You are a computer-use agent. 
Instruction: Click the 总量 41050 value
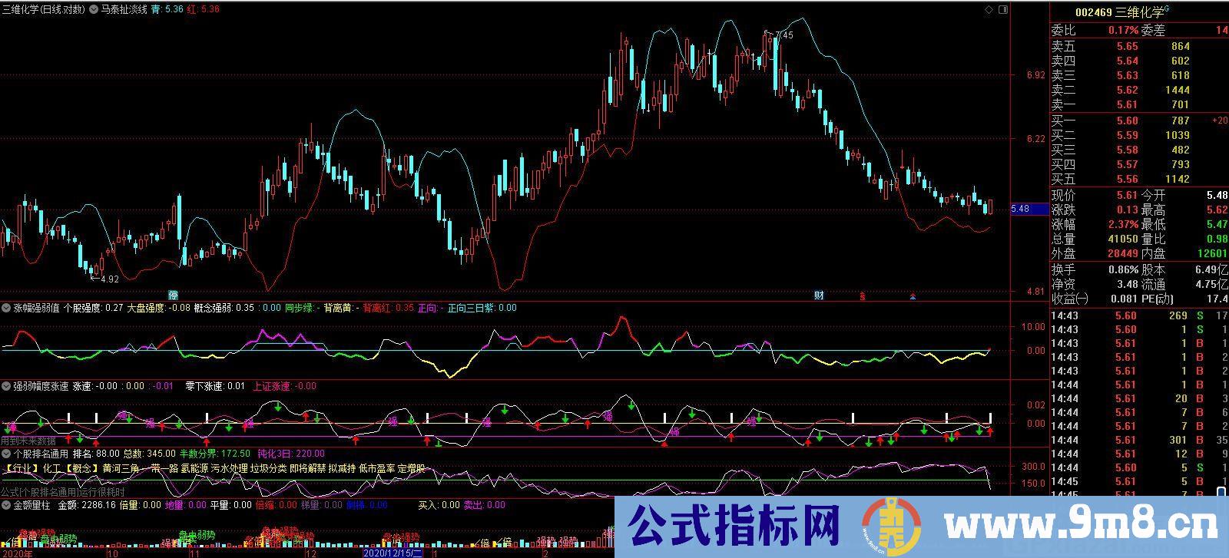(1122, 239)
